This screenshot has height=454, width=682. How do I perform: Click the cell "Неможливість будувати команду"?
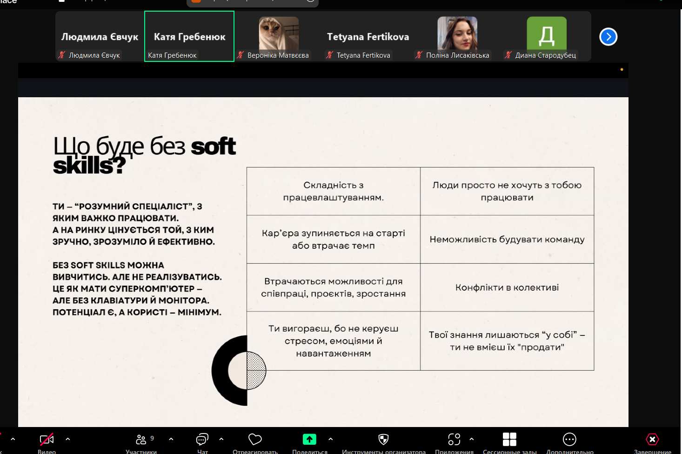pos(507,239)
